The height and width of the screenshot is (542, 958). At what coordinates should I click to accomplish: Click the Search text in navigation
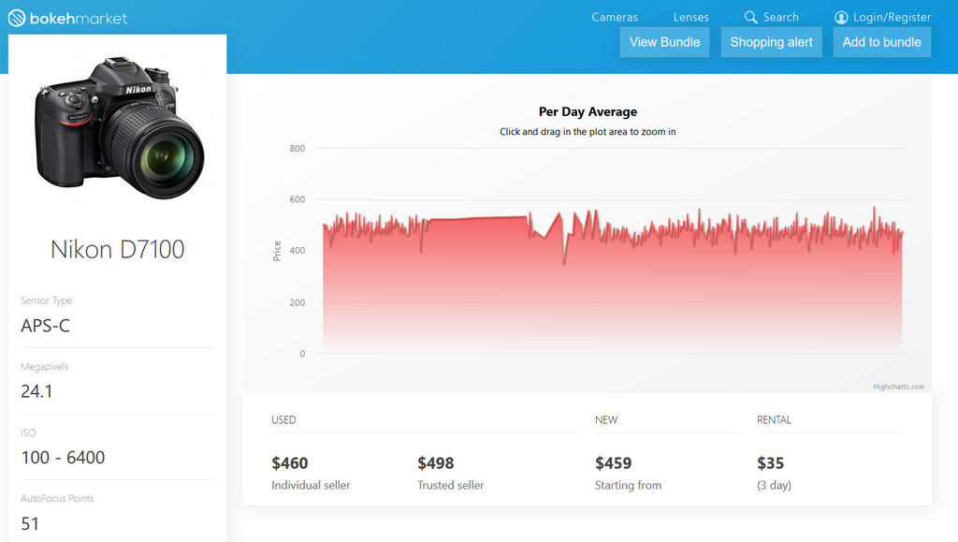click(780, 17)
